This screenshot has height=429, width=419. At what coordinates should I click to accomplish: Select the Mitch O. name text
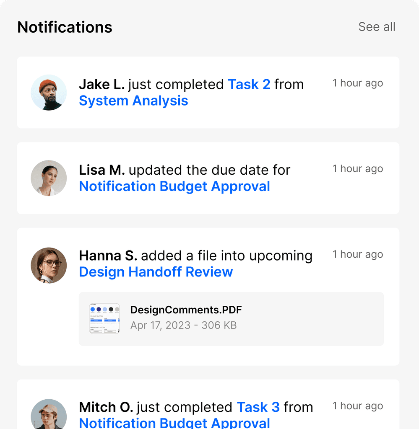(106, 407)
